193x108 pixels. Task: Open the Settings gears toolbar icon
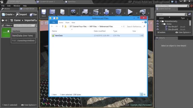tap(73, 12)
